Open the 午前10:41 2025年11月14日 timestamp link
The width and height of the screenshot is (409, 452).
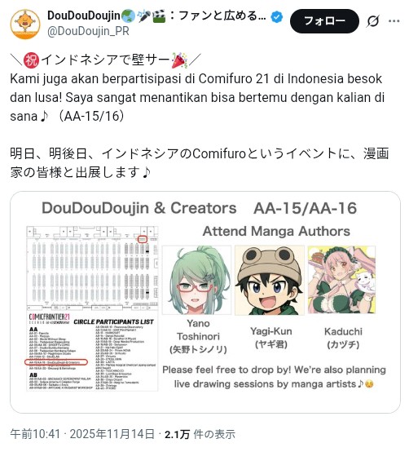pyautogui.click(x=82, y=434)
